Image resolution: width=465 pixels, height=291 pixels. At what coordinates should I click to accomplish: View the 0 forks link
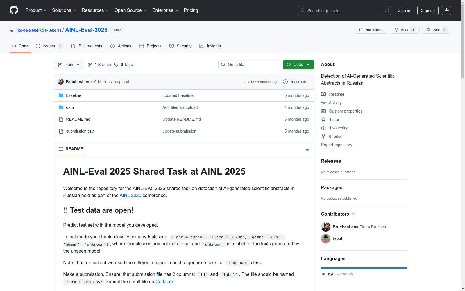point(331,136)
